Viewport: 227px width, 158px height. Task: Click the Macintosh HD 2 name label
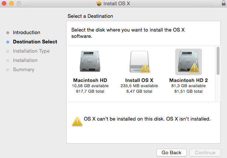click(x=188, y=80)
